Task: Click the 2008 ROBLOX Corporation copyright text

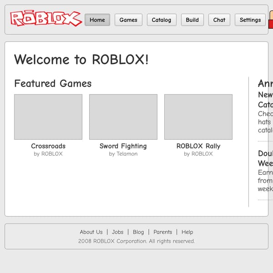Action: tap(136, 241)
